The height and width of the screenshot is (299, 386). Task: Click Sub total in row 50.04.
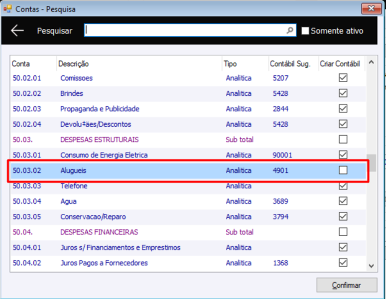(x=240, y=232)
